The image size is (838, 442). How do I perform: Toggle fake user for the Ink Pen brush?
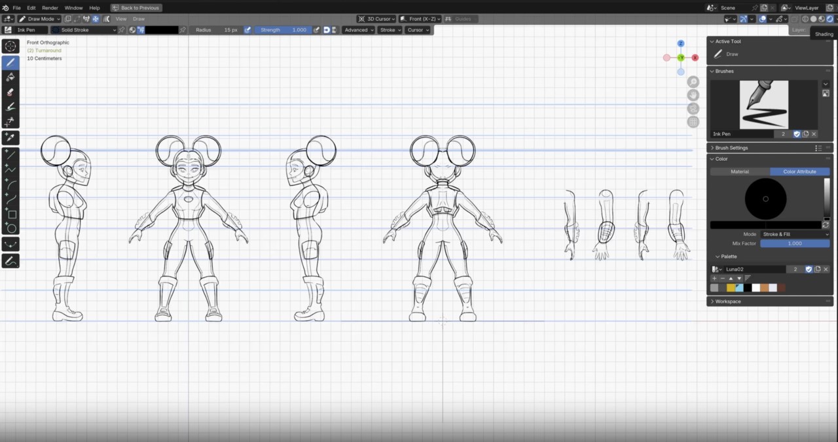[797, 134]
